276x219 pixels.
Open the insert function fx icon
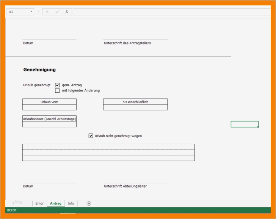coord(67,12)
